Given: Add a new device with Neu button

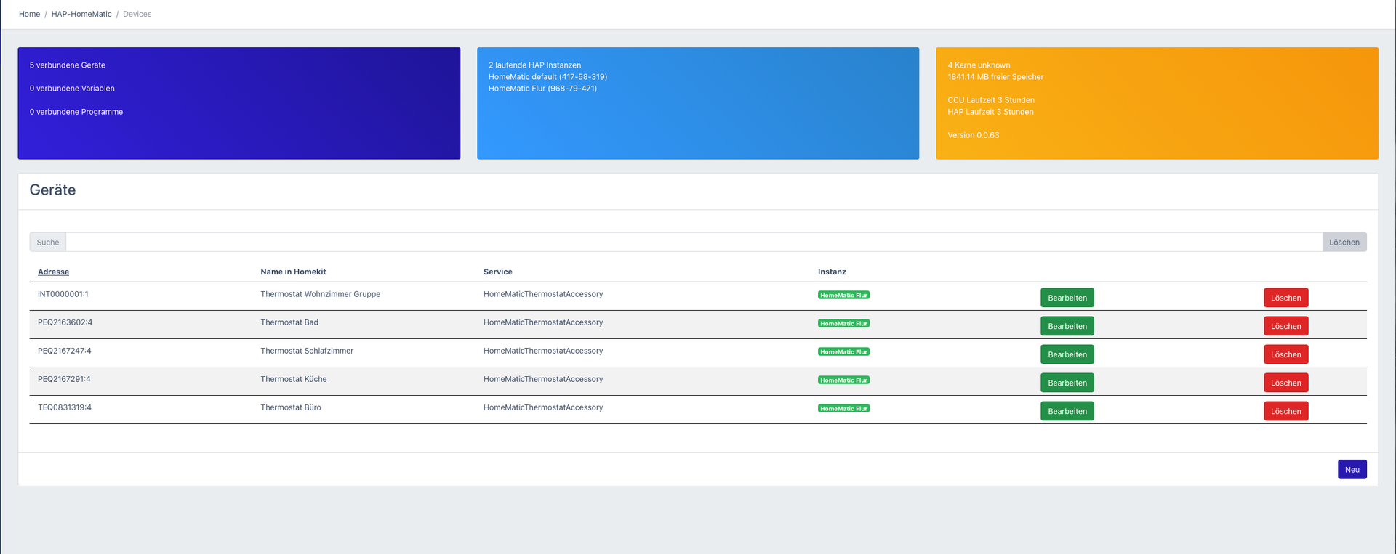Looking at the screenshot, I should [x=1352, y=469].
